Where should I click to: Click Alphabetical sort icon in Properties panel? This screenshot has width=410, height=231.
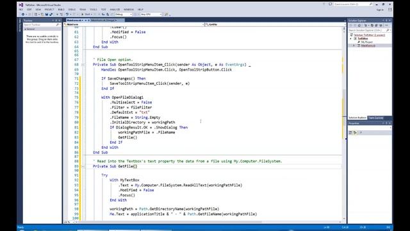tap(355, 133)
